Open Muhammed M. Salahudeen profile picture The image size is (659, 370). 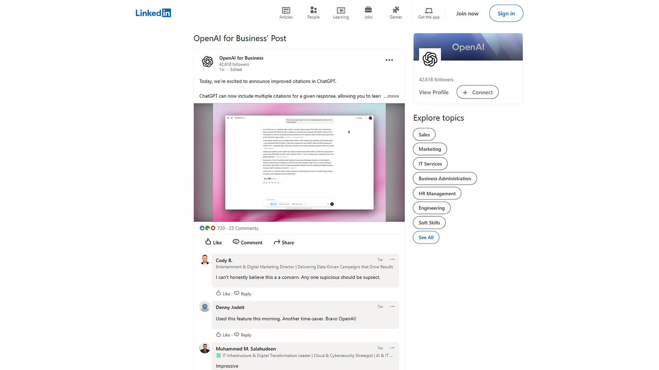pyautogui.click(x=205, y=348)
